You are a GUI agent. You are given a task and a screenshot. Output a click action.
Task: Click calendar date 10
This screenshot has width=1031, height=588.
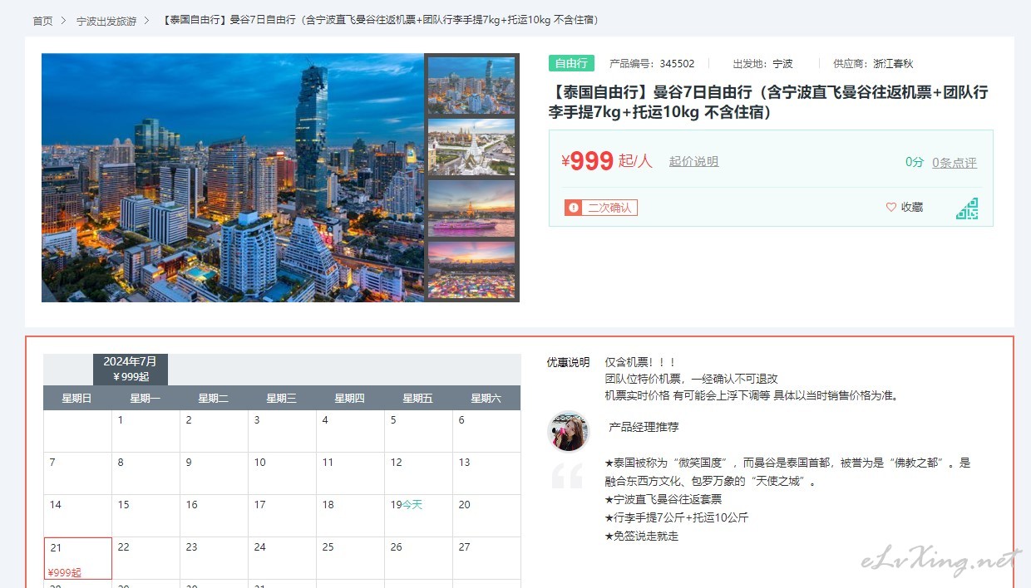[x=282, y=473]
